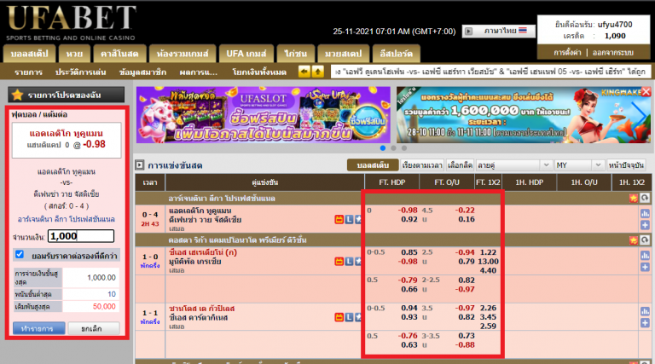Image resolution: width=655 pixels, height=364 pixels.
Task: Click the play icon beside การแข่งขันสด heading
Action: pos(140,165)
